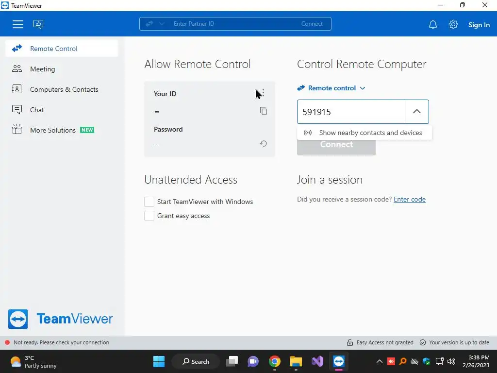The width and height of the screenshot is (497, 373).
Task: Expand the connection mode chevron in top bar
Action: pyautogui.click(x=162, y=24)
